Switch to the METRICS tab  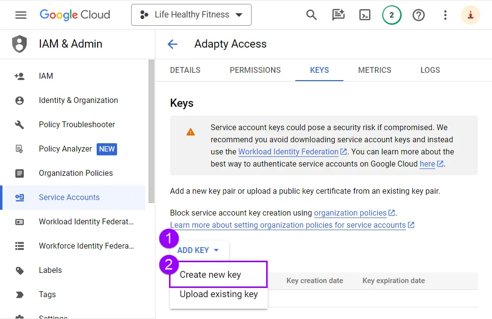[x=374, y=70]
